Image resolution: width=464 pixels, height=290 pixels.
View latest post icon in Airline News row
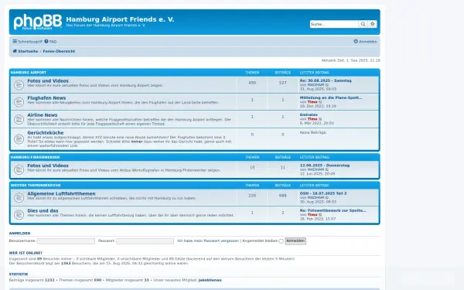click(320, 119)
